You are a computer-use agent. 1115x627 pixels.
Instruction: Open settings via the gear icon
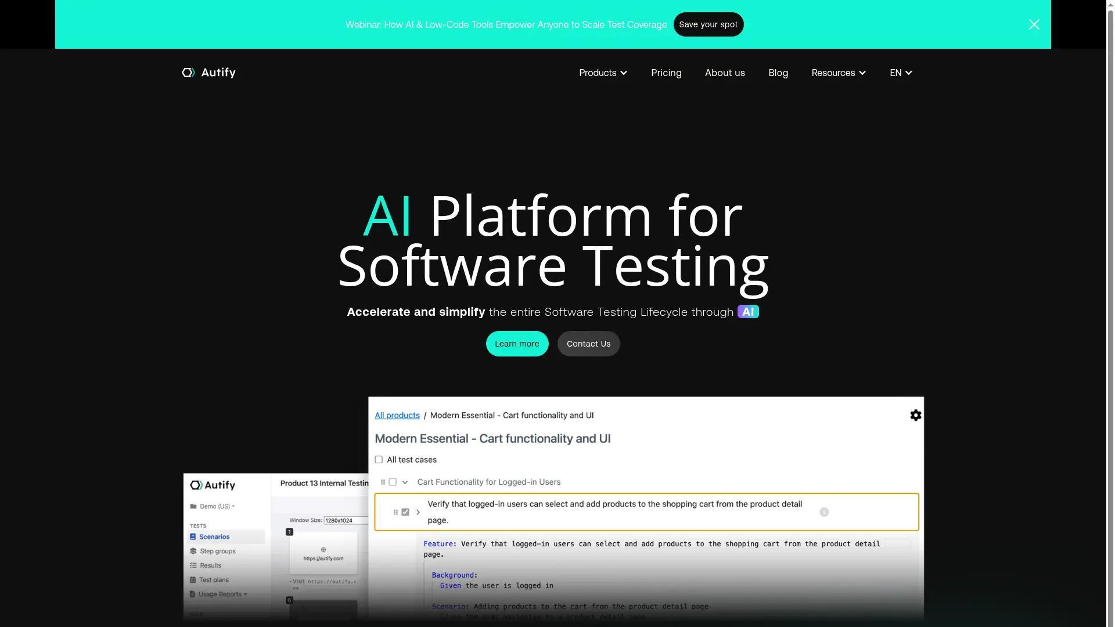915,415
